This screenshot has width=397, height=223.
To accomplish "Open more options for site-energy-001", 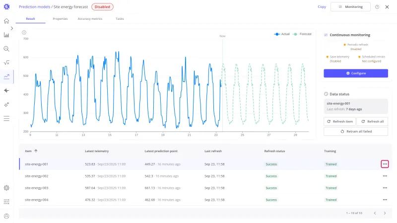I will 385,164.
